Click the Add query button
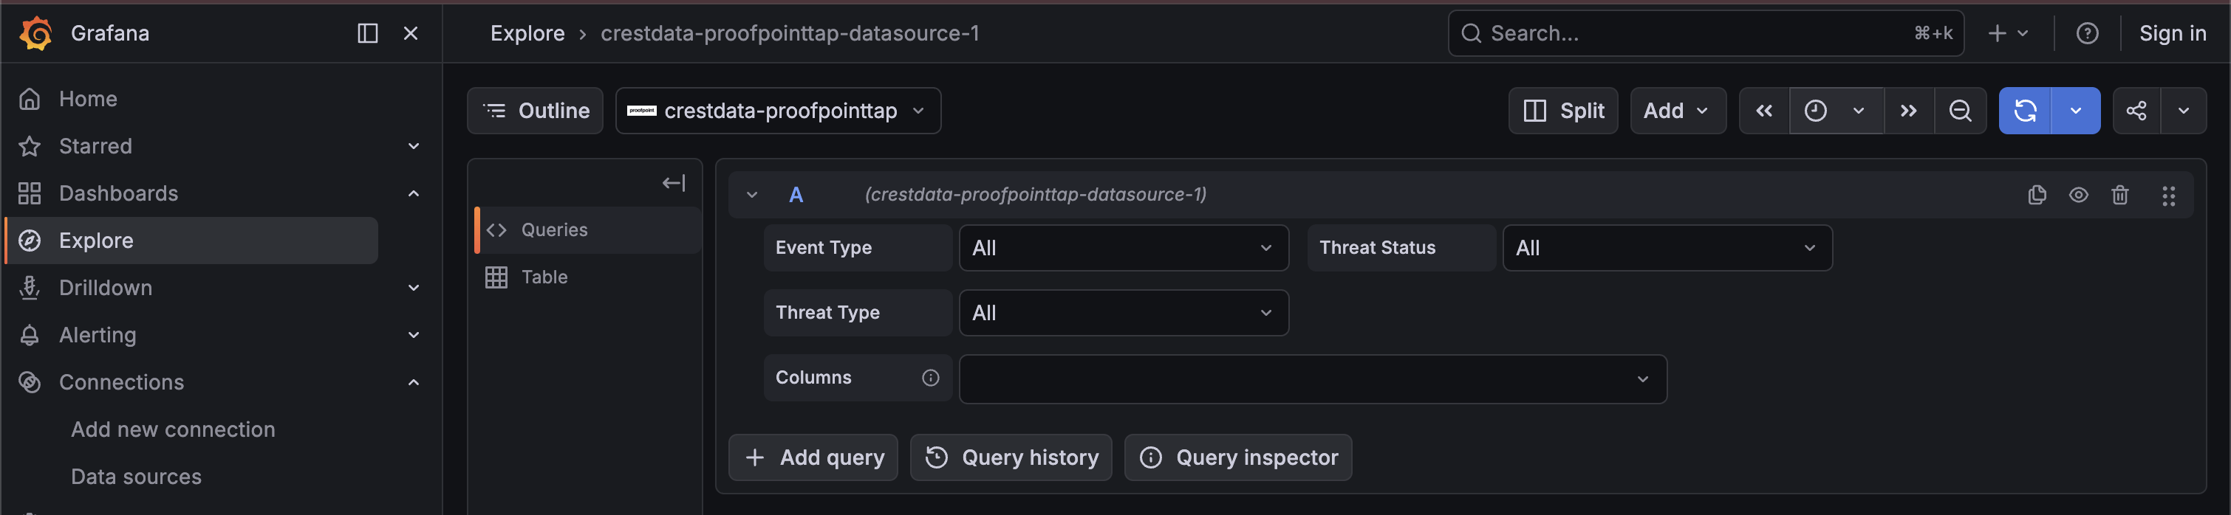Screen dimensions: 2231x515 tap(813, 457)
